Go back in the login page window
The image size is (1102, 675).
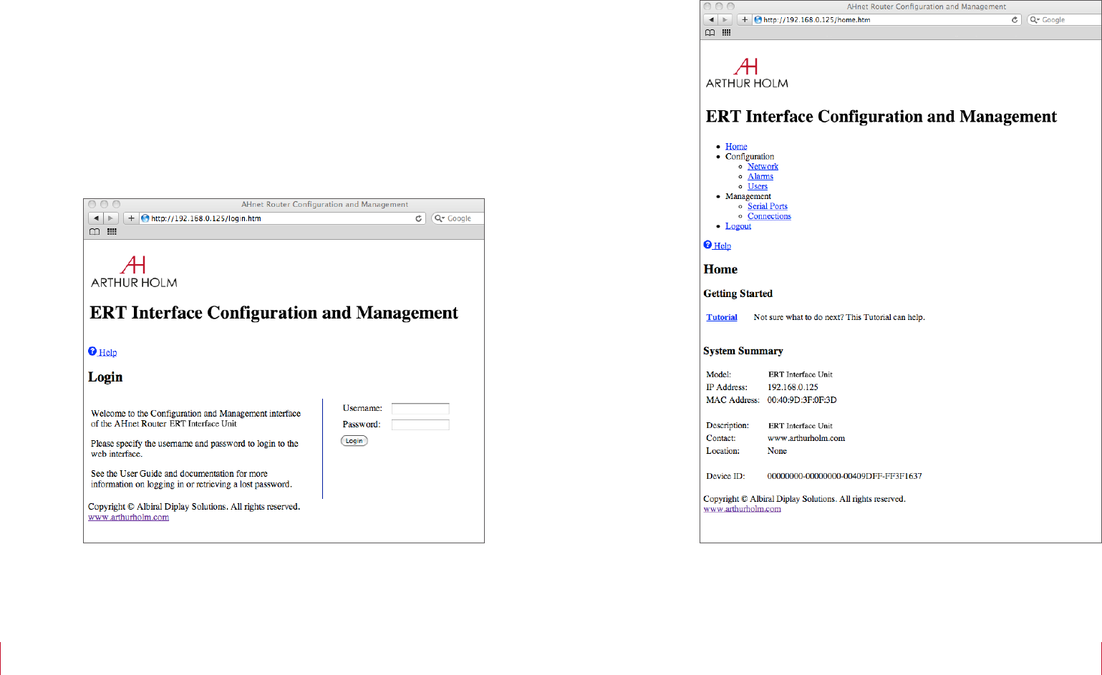pos(96,218)
